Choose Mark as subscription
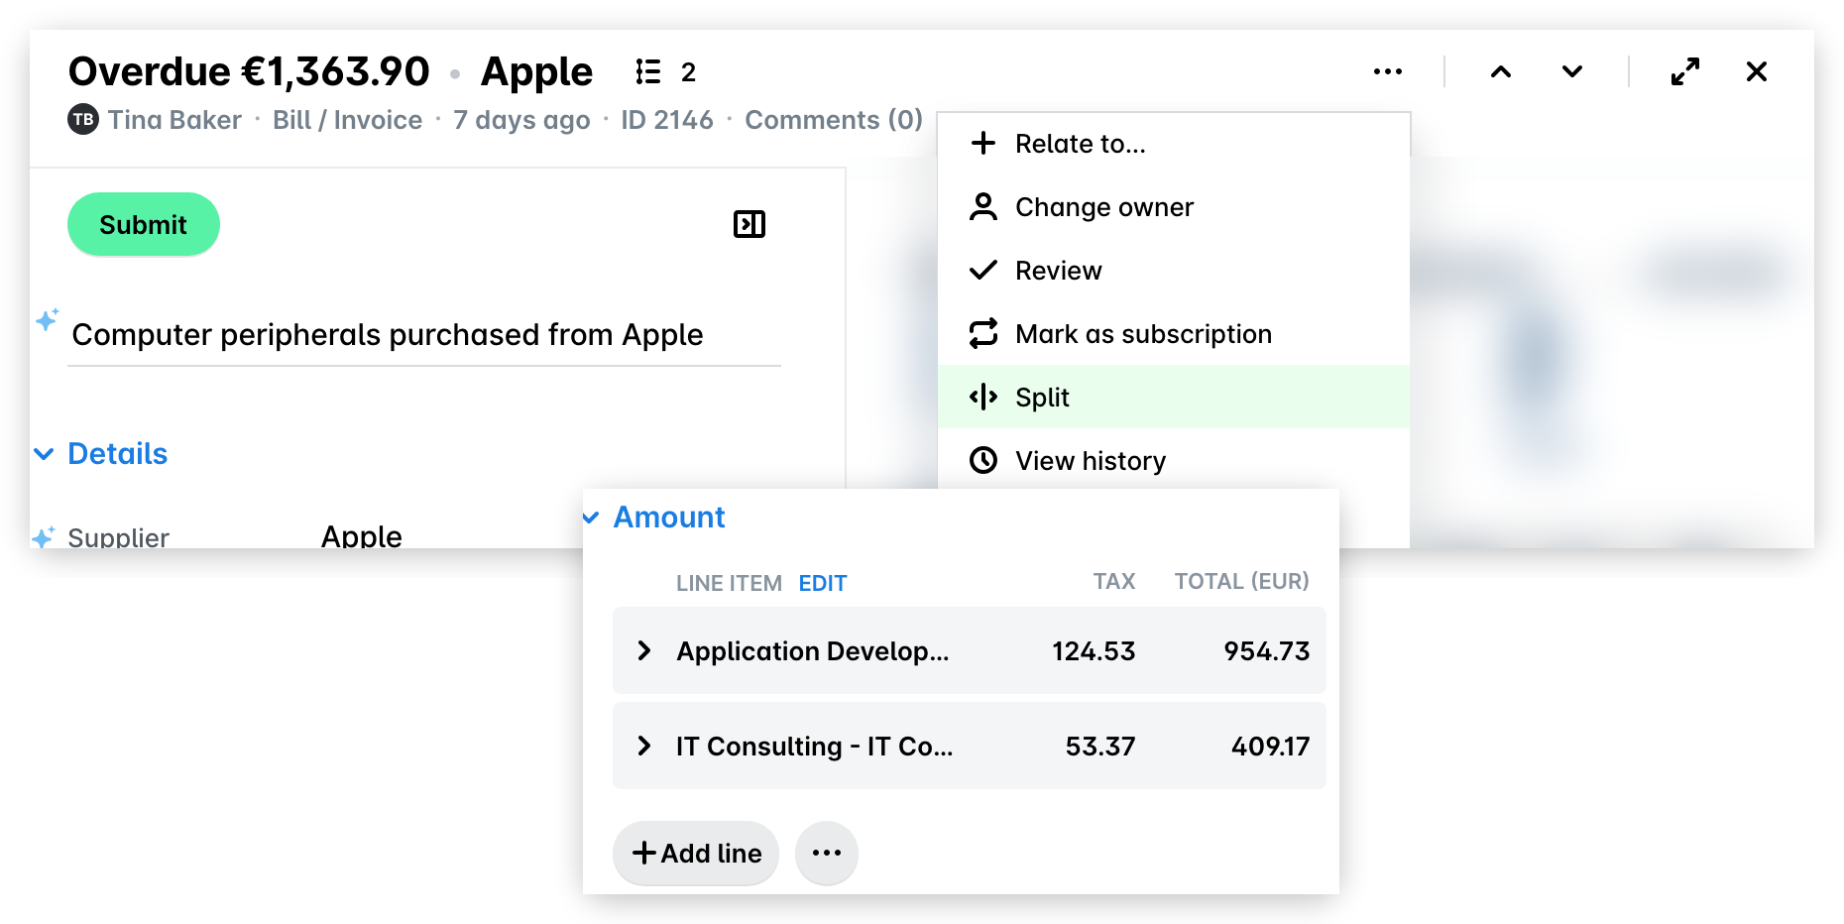The image size is (1844, 924). click(1174, 334)
